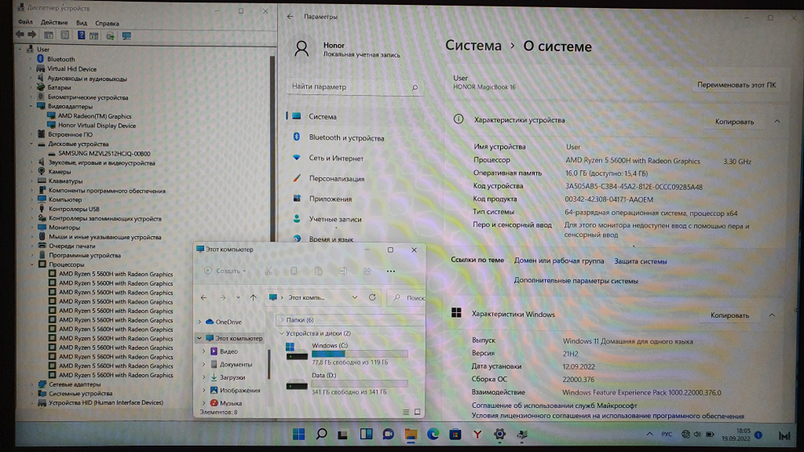Viewport: 804px width, 452px height.
Task: Click the monitor scan icon in Device Manager toolbar
Action: tap(126, 36)
